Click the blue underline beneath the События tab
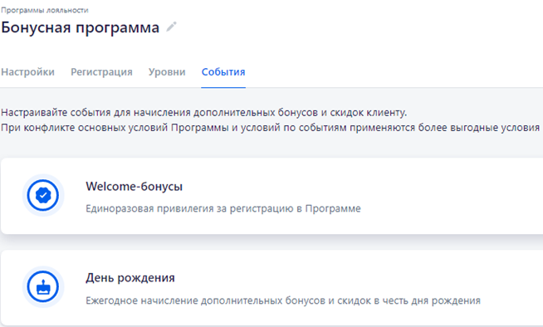 coord(223,87)
